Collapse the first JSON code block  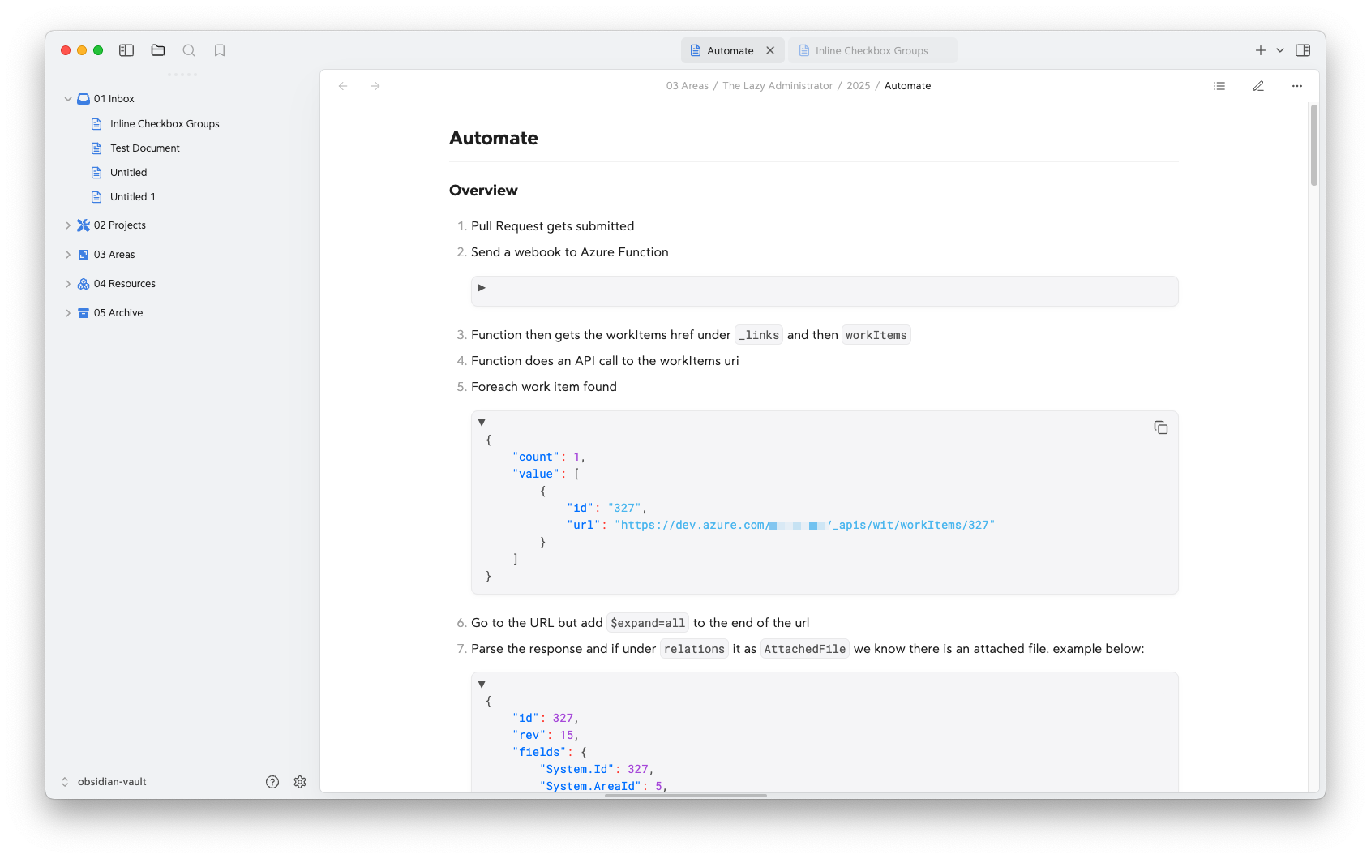481,421
